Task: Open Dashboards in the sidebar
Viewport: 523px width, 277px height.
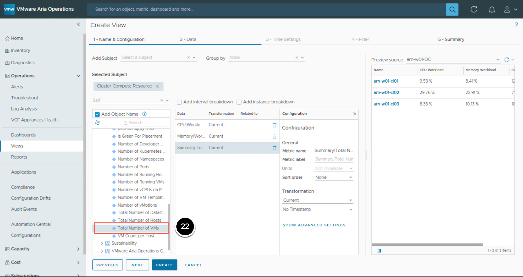Action: pyautogui.click(x=23, y=135)
